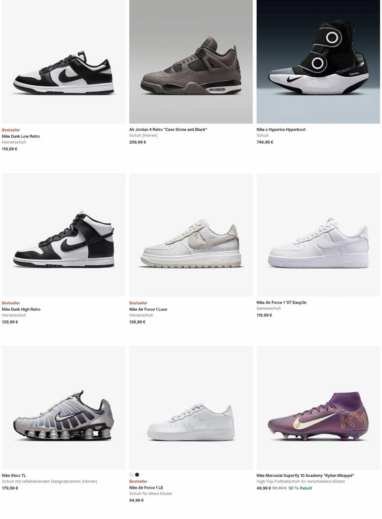Click the Nike Air Force 1 '07 EasyOn title
Screen dimensions: 382x519
pos(281,303)
